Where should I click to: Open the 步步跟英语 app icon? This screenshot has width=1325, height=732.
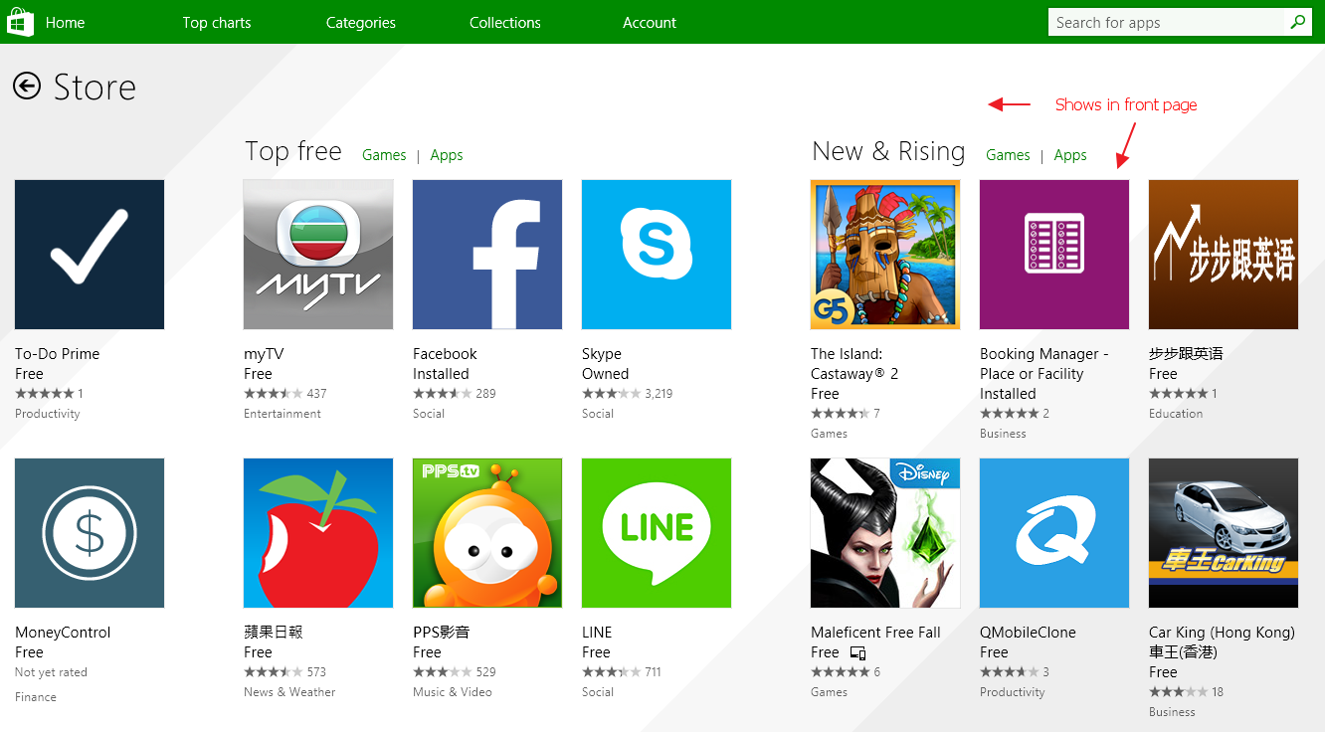point(1224,255)
